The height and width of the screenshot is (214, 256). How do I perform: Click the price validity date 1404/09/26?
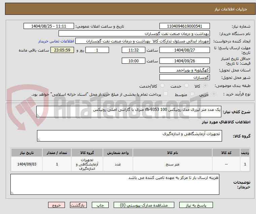pyautogui.click(x=184, y=61)
